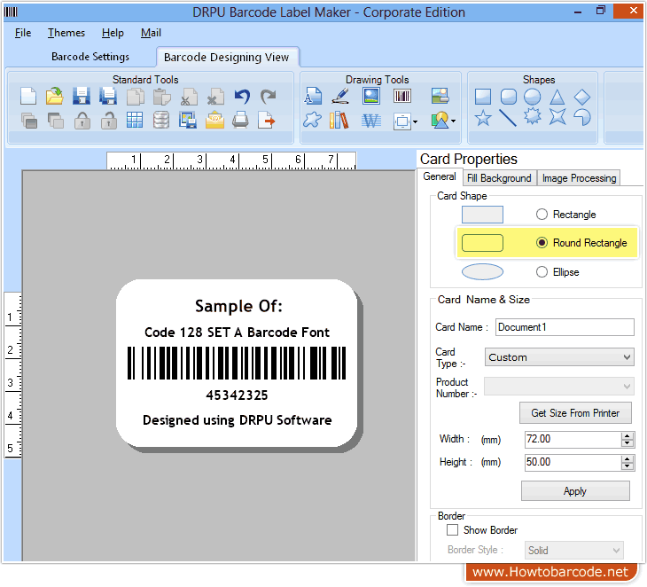The width and height of the screenshot is (647, 587).
Task: Decrease Height value with down stepper
Action: tap(628, 466)
